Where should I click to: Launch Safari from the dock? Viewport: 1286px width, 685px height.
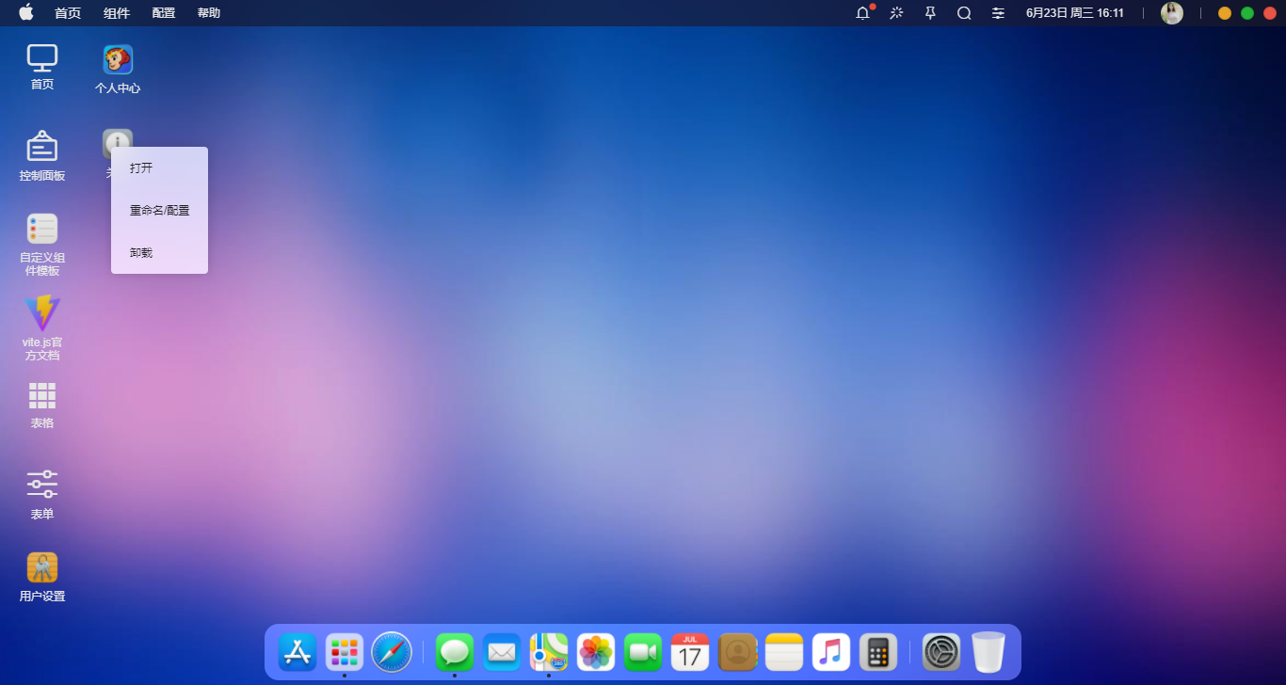392,651
